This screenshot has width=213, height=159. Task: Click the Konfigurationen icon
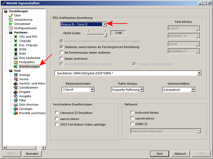click(x=11, y=28)
